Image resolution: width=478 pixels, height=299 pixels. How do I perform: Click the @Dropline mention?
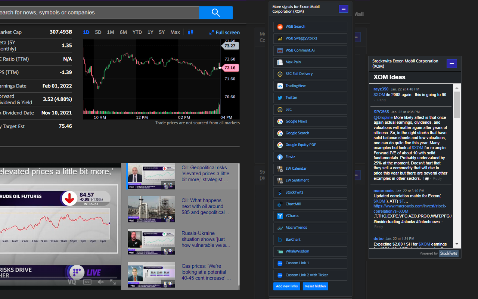pyautogui.click(x=383, y=117)
